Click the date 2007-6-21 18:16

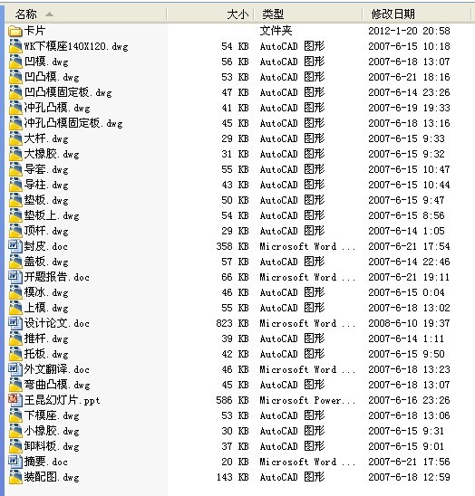click(409, 77)
